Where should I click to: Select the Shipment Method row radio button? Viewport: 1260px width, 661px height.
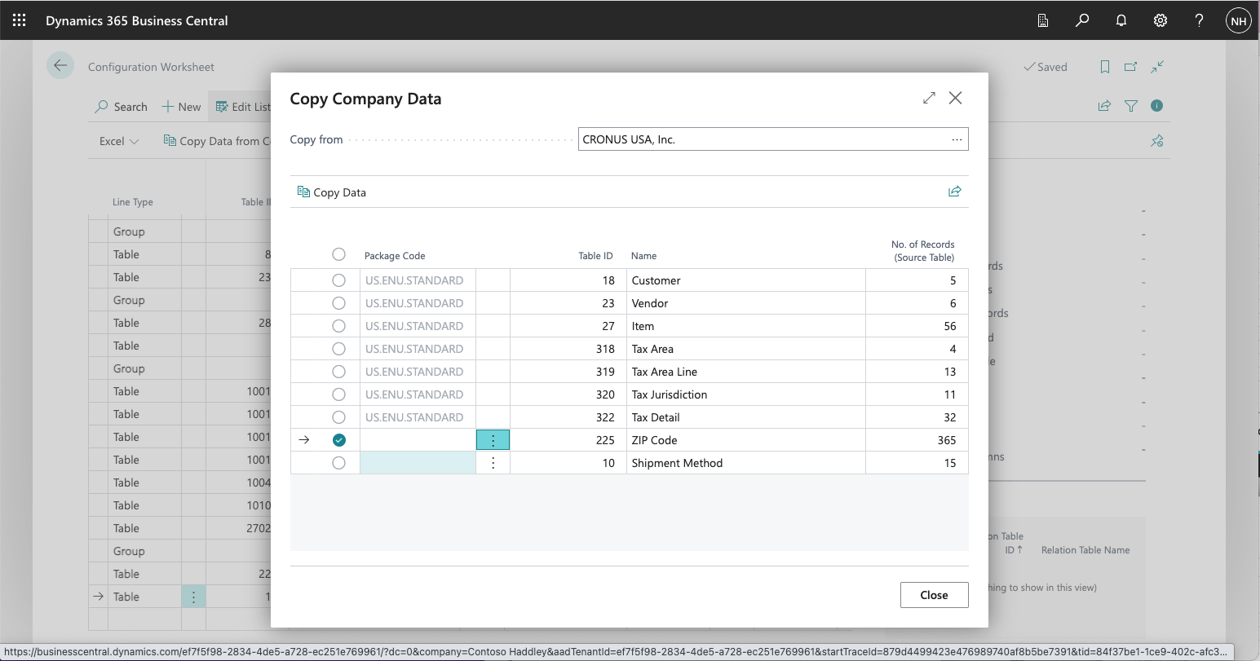click(339, 463)
